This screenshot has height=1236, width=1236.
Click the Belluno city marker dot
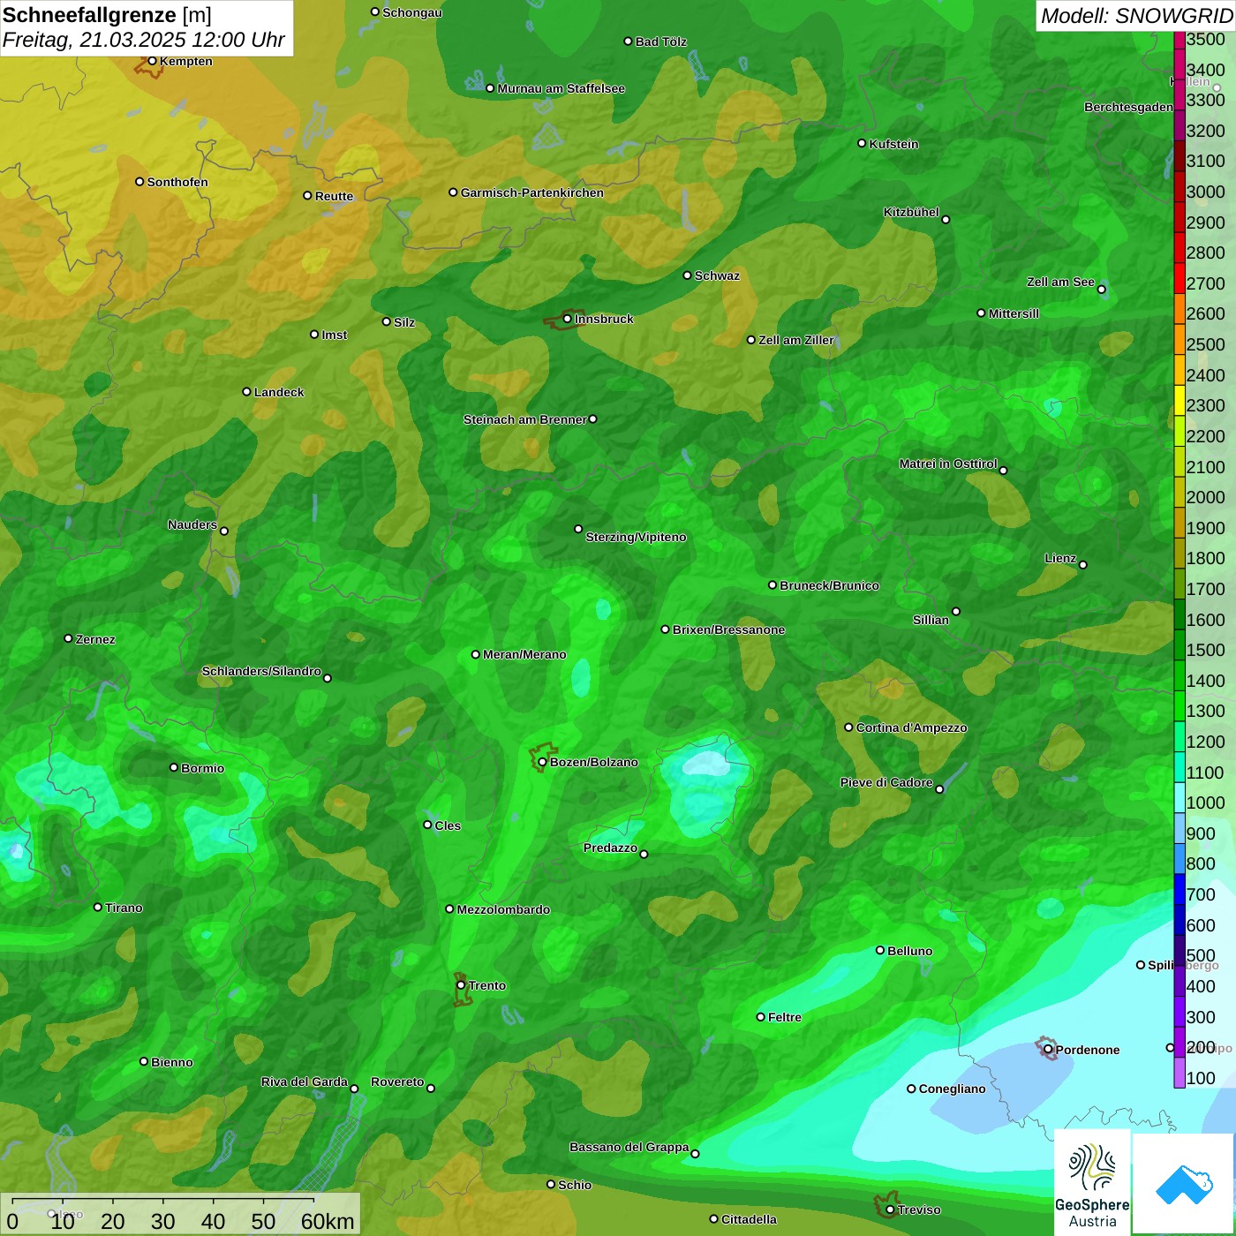pos(880,950)
